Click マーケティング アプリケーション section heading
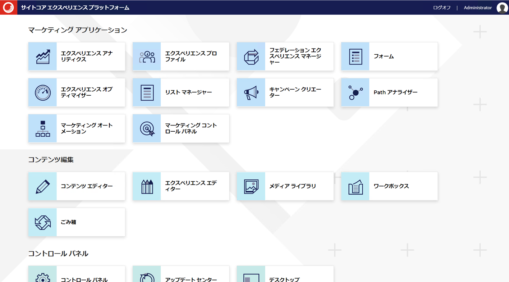The image size is (509, 282). point(78,30)
